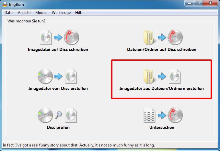Click the image file icon above 'Imagedatei auf Disc schreiben'
The image size is (220, 151).
[x=46, y=37]
